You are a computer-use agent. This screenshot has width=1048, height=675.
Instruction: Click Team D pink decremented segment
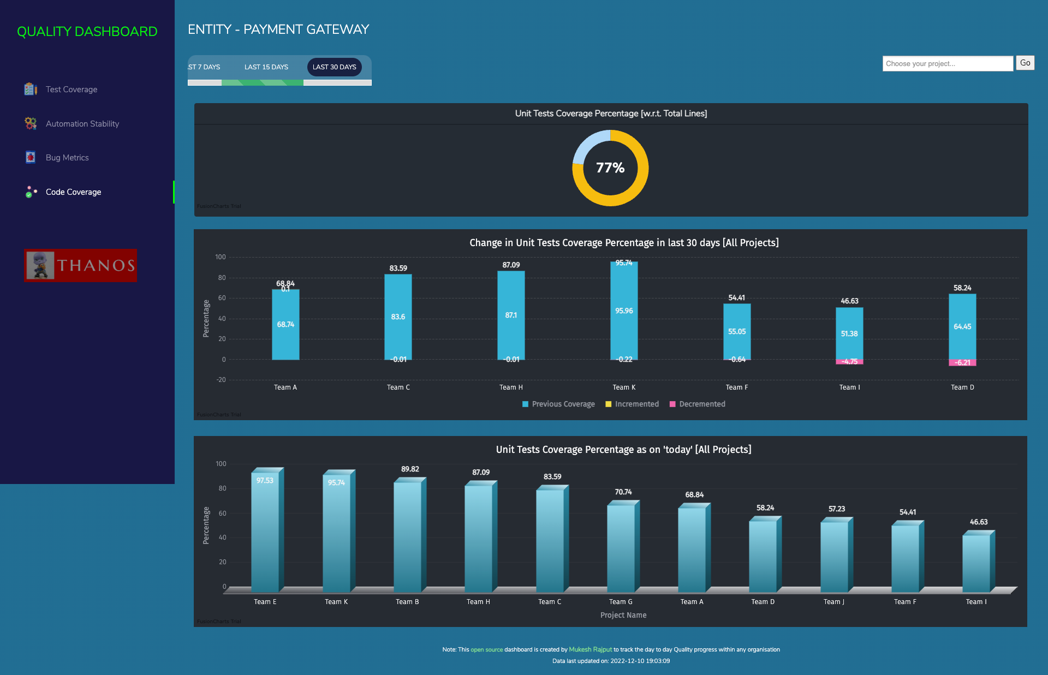tap(962, 362)
